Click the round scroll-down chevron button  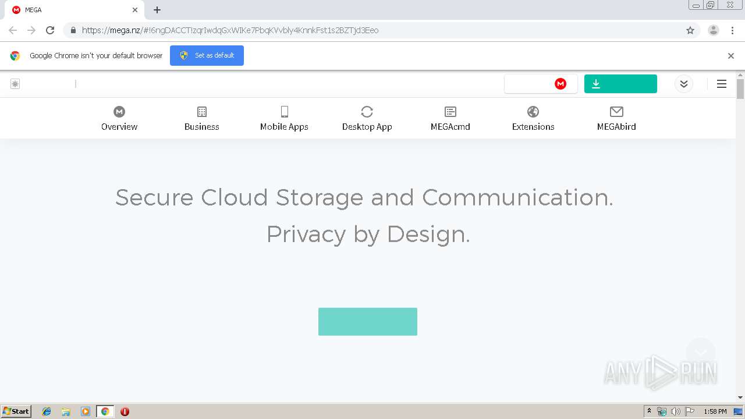pyautogui.click(x=701, y=353)
